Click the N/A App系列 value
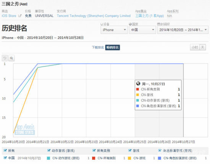 tap(170, 16)
